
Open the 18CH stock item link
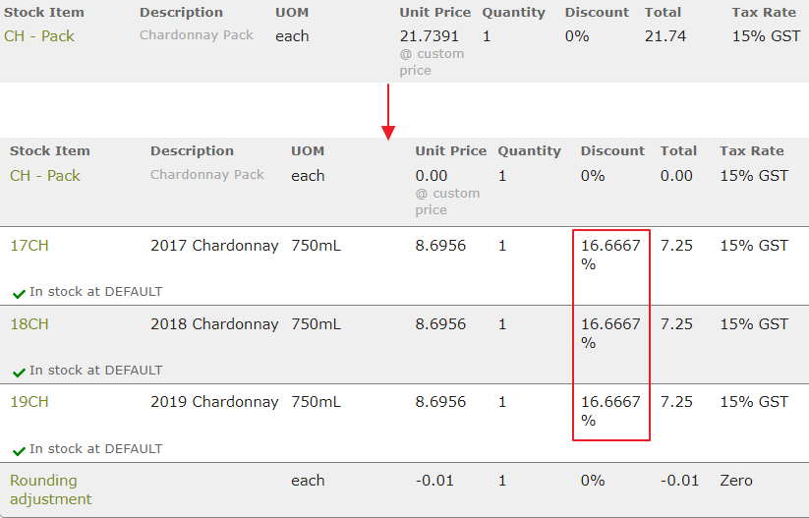coord(29,324)
